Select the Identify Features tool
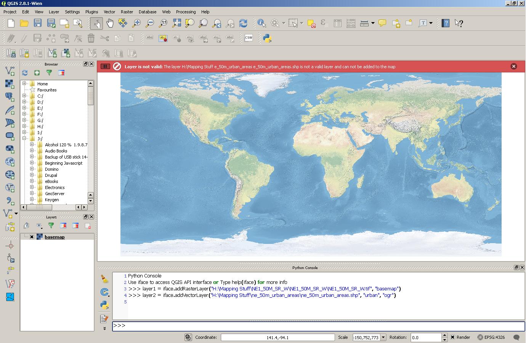The image size is (526, 343). [x=261, y=23]
